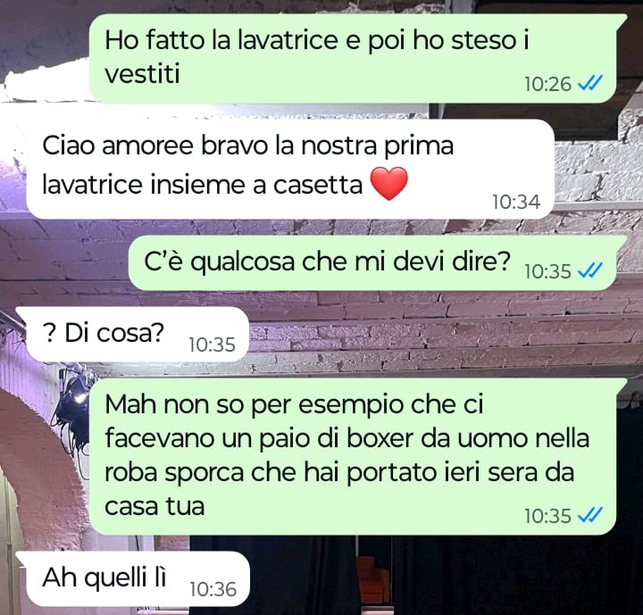The height and width of the screenshot is (615, 643).
Task: Tap blue double-check on 10:26 message
Action: coord(589,84)
